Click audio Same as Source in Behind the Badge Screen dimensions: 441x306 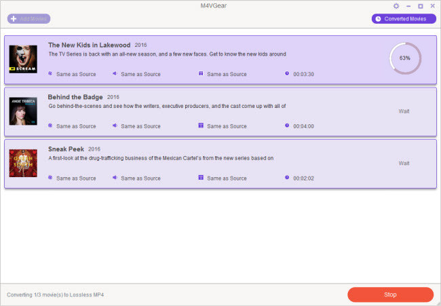[x=140, y=126]
